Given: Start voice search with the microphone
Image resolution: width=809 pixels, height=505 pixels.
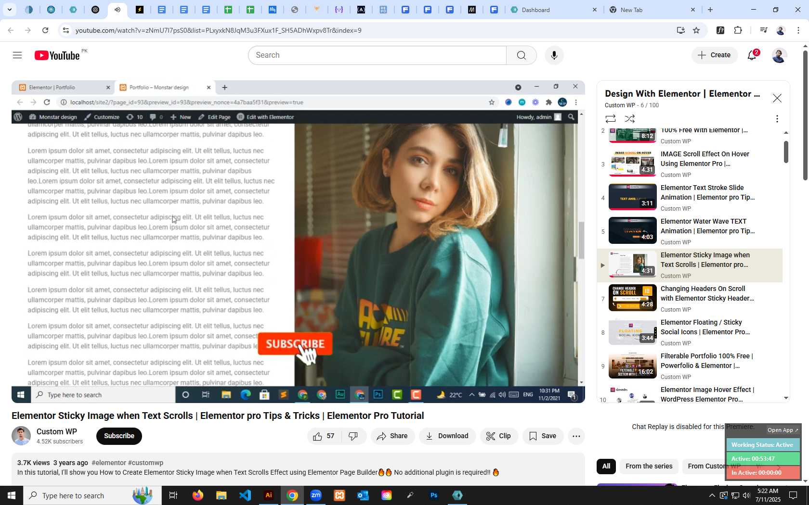Looking at the screenshot, I should click(554, 55).
